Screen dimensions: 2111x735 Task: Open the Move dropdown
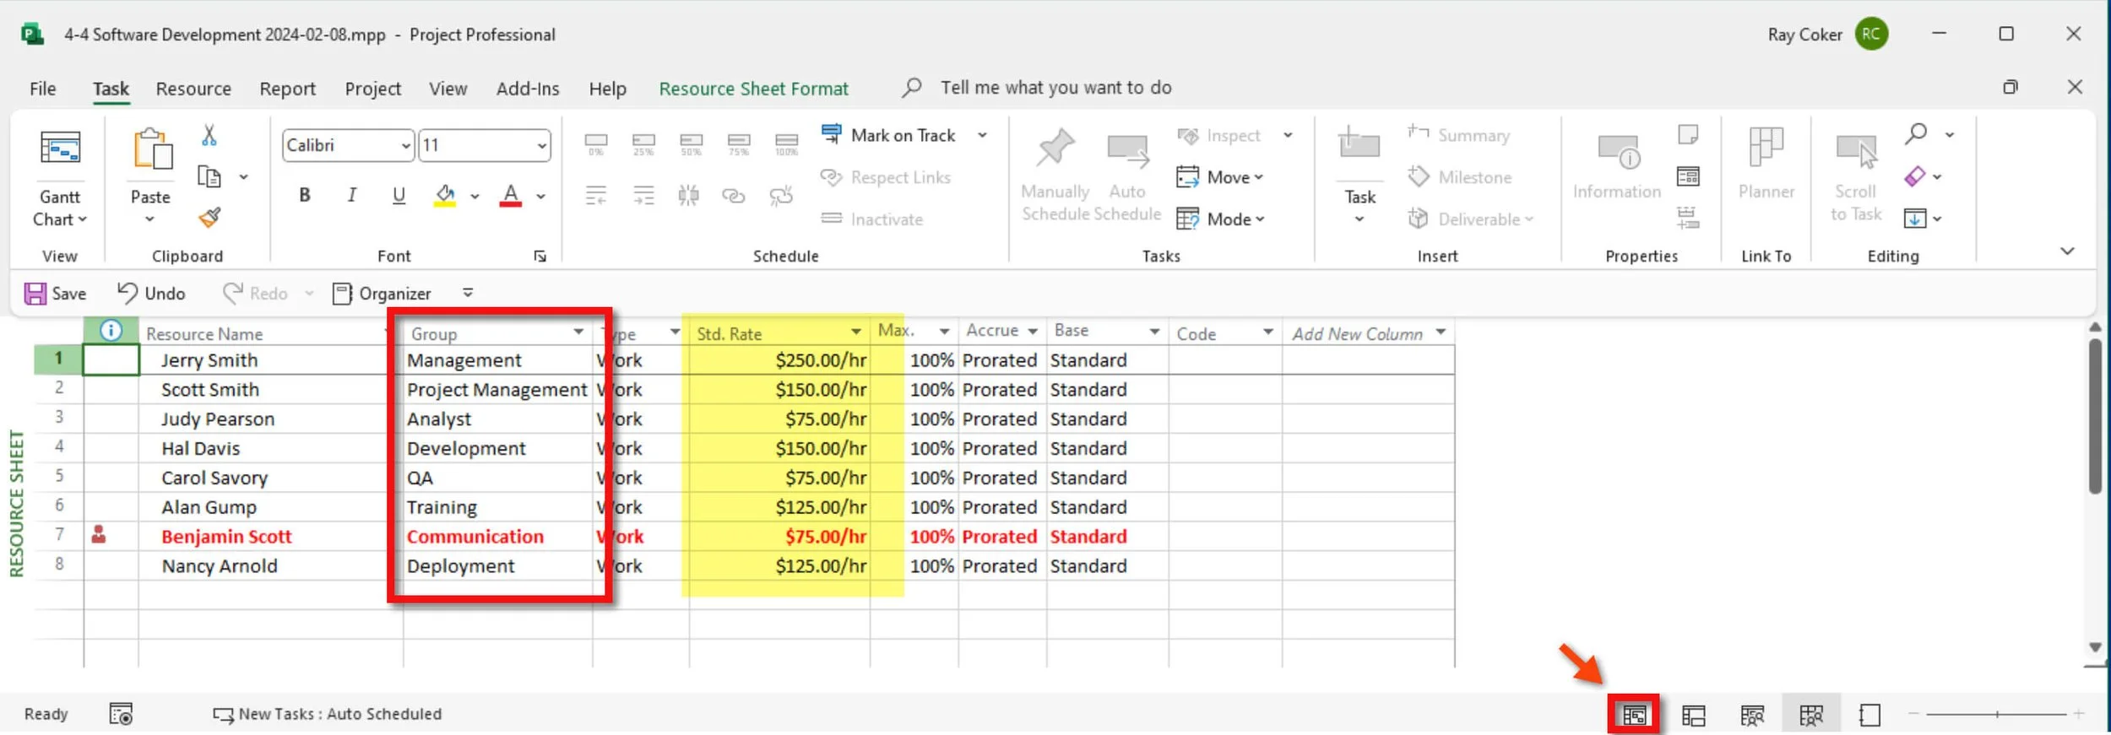coord(1220,176)
